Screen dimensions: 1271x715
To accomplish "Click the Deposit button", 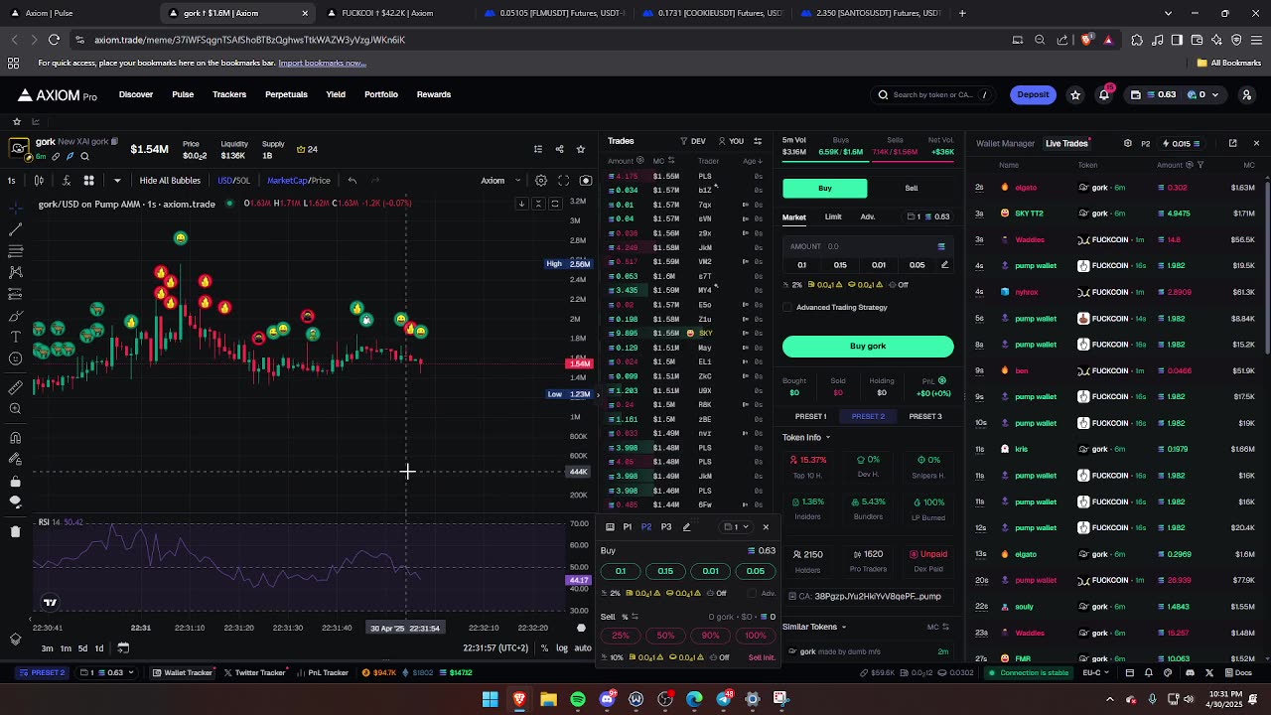I will point(1033,94).
